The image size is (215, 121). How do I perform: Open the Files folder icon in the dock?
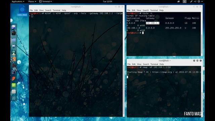point(13,40)
